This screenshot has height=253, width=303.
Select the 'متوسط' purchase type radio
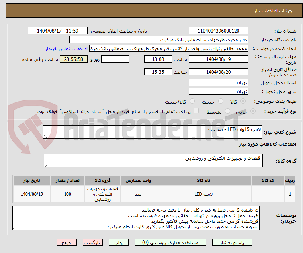point(227,111)
